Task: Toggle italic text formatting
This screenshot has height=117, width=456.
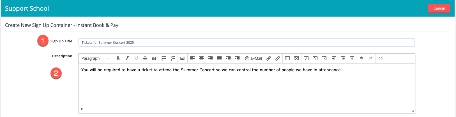Action: click(x=127, y=58)
